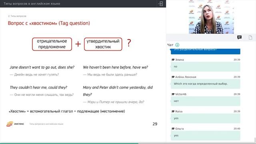Image resolution: width=256 pixels, height=144 pixels.
Task: Click the «Хвостик» formula line
Action: point(67,111)
